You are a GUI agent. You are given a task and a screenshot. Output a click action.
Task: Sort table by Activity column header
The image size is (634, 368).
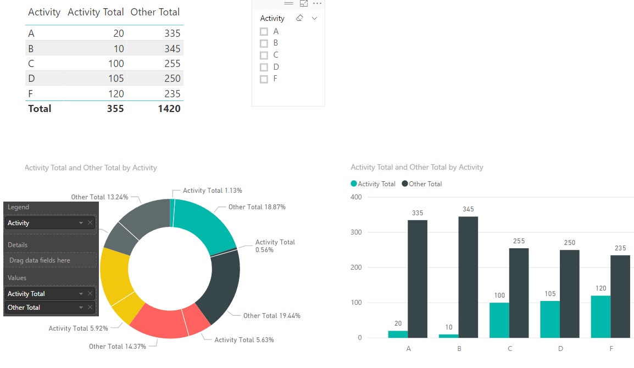click(44, 12)
